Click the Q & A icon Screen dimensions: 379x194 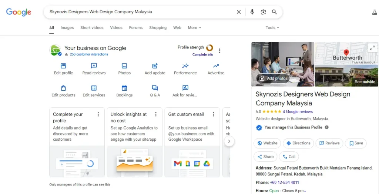pos(155,88)
